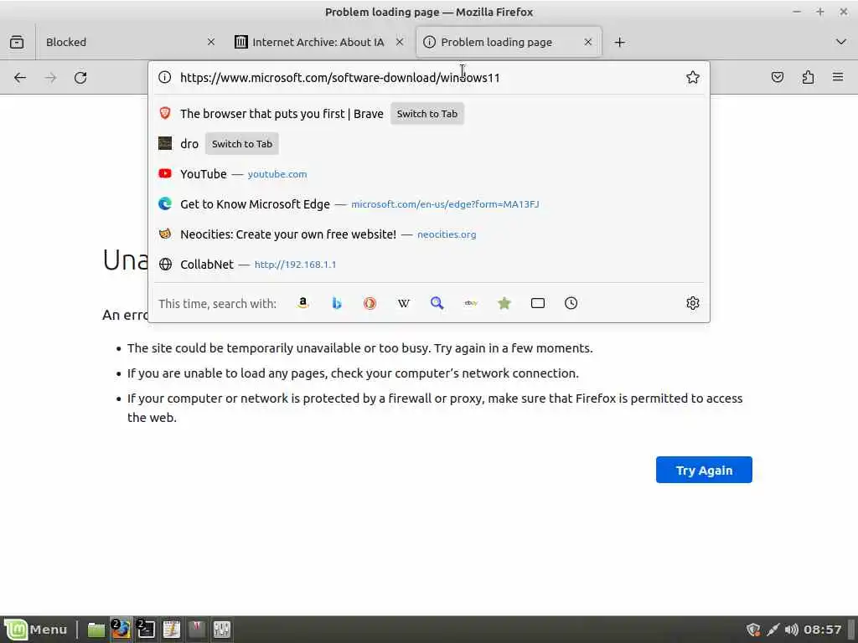Search with the magnifier search engine
858x643 pixels.
coord(437,303)
